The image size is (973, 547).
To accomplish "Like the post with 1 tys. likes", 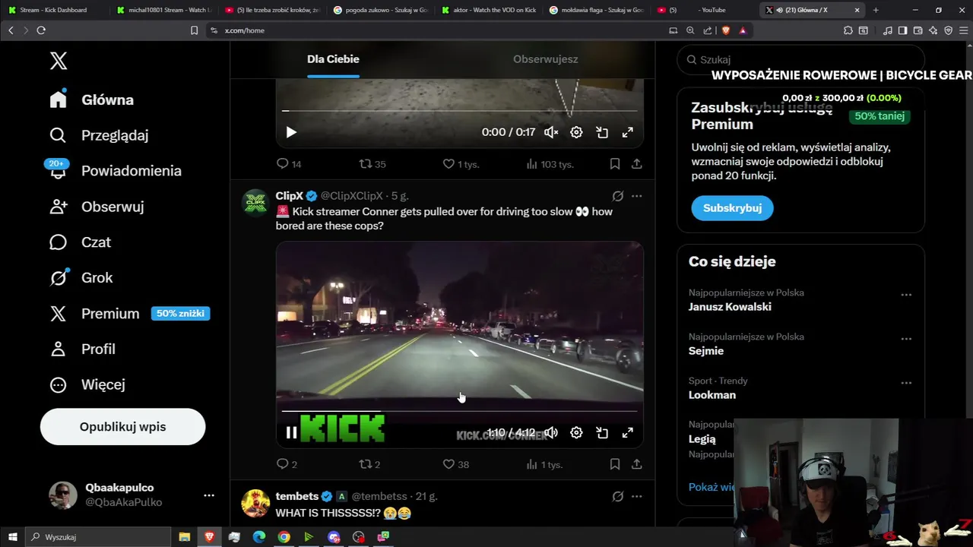I will click(x=461, y=164).
